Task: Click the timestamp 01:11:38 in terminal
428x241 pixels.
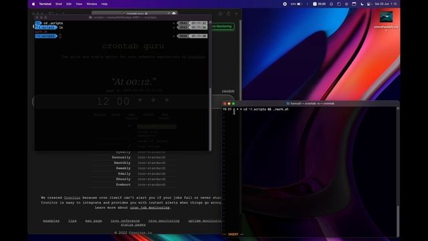Action: coord(199,36)
